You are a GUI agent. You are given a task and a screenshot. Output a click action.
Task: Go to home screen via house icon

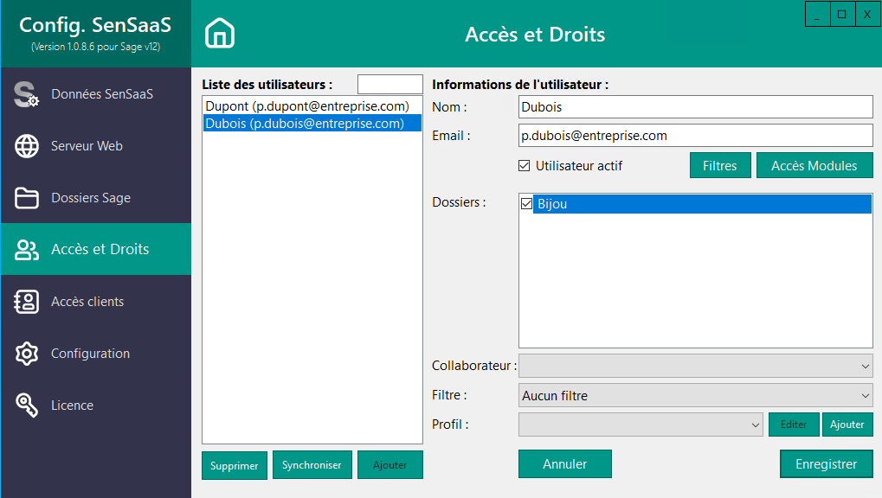219,33
